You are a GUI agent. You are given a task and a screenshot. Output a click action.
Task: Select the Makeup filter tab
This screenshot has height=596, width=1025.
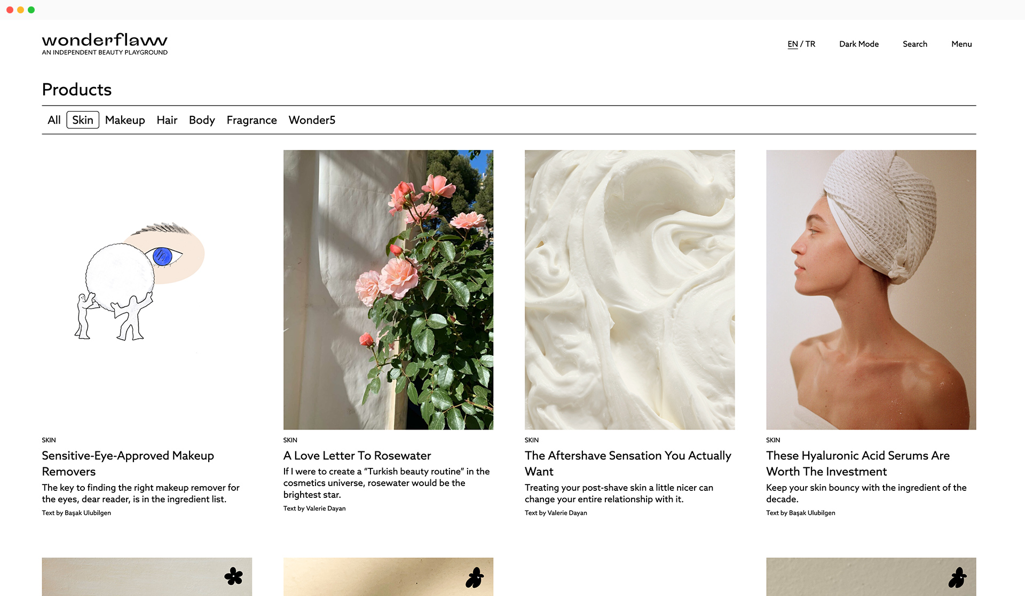(x=125, y=120)
